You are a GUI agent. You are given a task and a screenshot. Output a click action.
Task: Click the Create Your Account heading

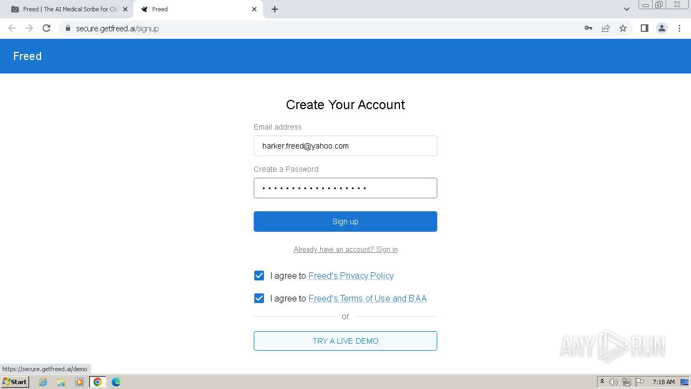[345, 105]
